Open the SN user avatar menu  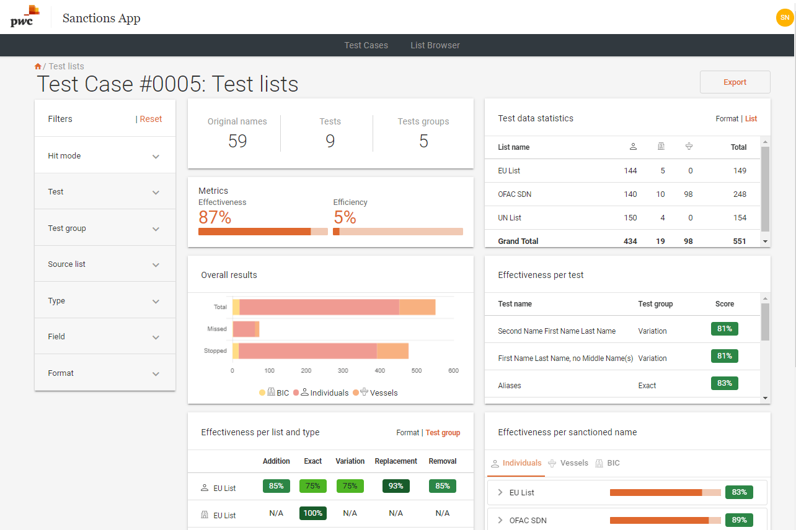pyautogui.click(x=784, y=18)
